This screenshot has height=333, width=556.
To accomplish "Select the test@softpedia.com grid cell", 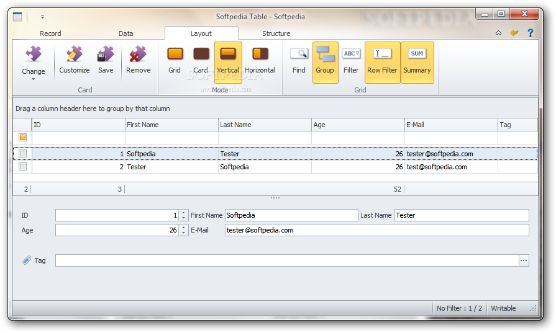I will point(452,167).
